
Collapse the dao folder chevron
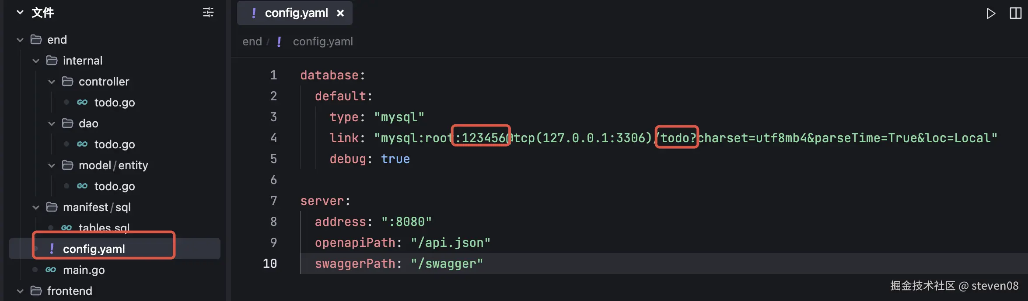tap(52, 123)
